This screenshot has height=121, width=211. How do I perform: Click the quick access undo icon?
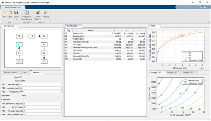click(194, 7)
